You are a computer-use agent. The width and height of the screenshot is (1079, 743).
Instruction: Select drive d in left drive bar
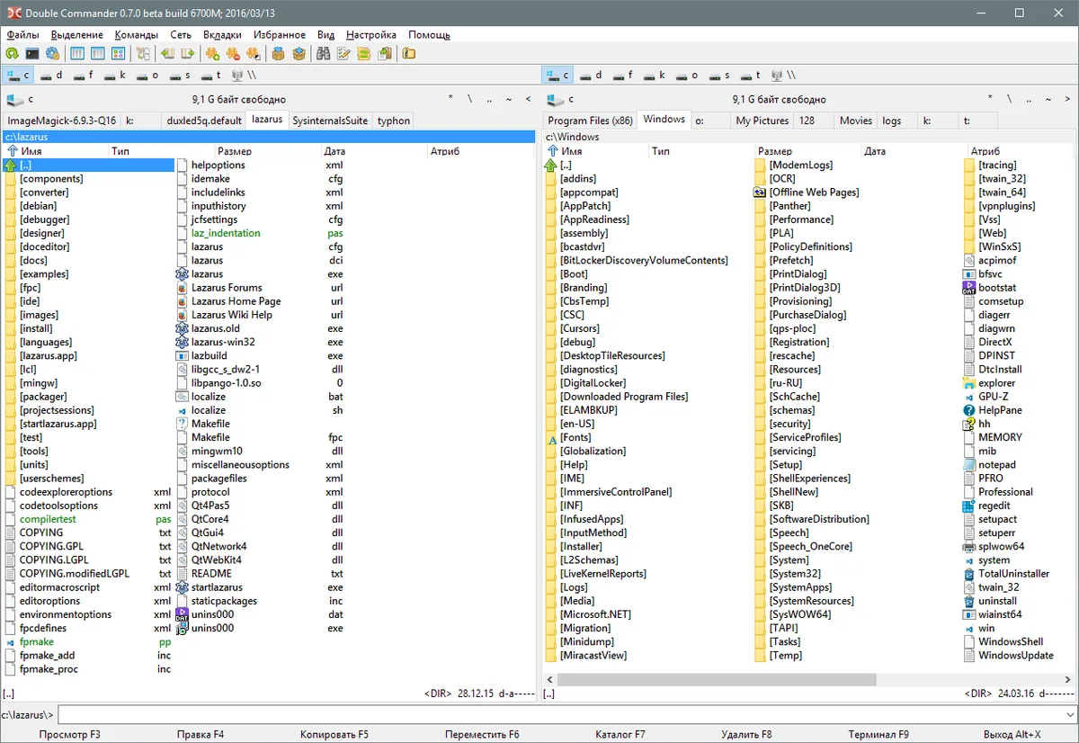click(51, 76)
